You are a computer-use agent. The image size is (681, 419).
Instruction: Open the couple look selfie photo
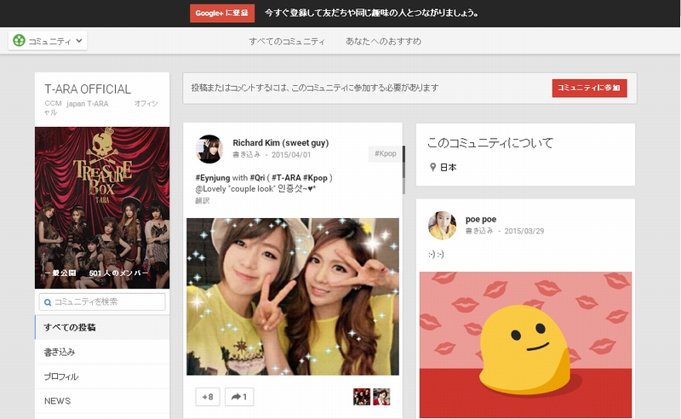point(293,296)
